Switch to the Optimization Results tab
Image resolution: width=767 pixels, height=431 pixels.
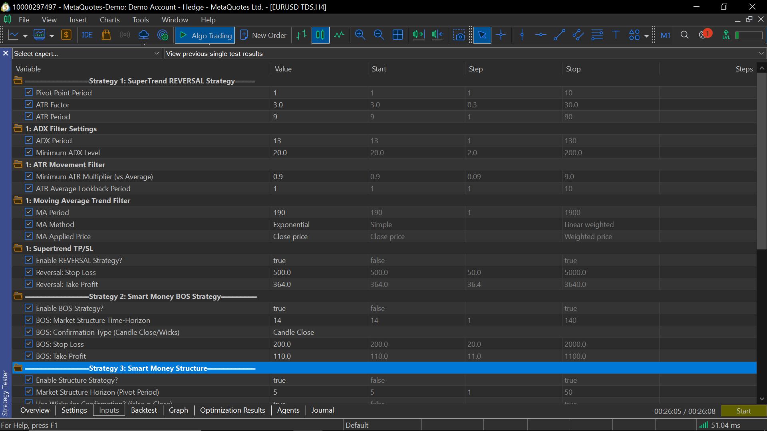coord(232,410)
